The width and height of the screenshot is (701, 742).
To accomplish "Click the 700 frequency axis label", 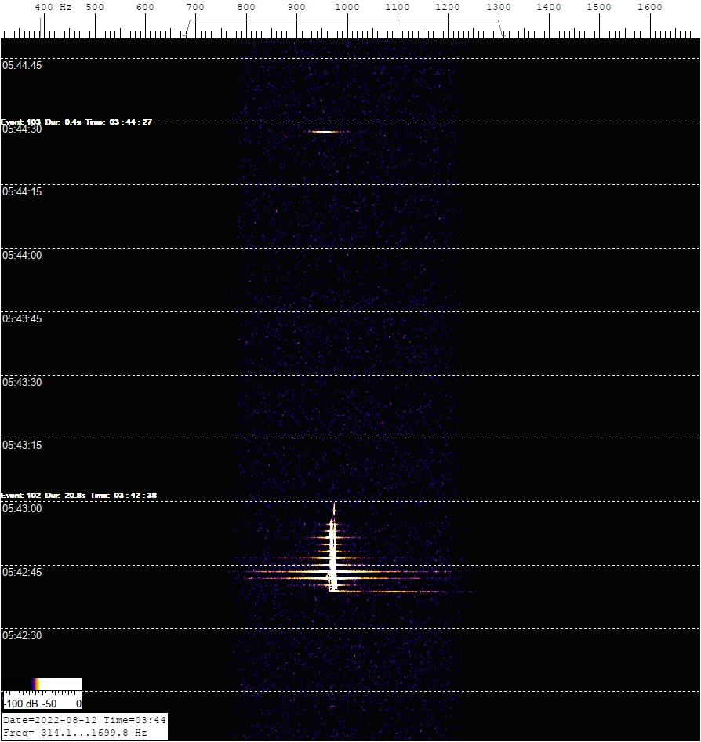I will tap(195, 7).
